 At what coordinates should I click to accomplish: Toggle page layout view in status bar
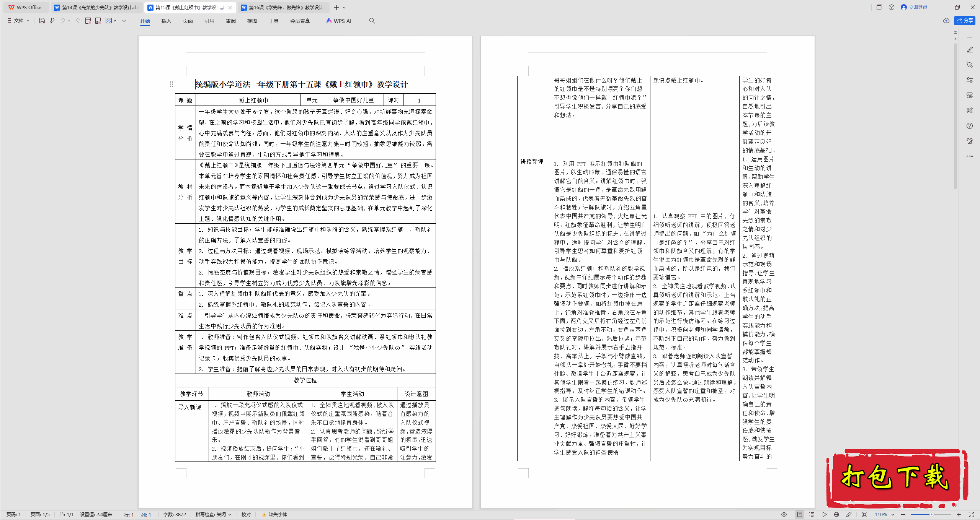tap(799, 515)
